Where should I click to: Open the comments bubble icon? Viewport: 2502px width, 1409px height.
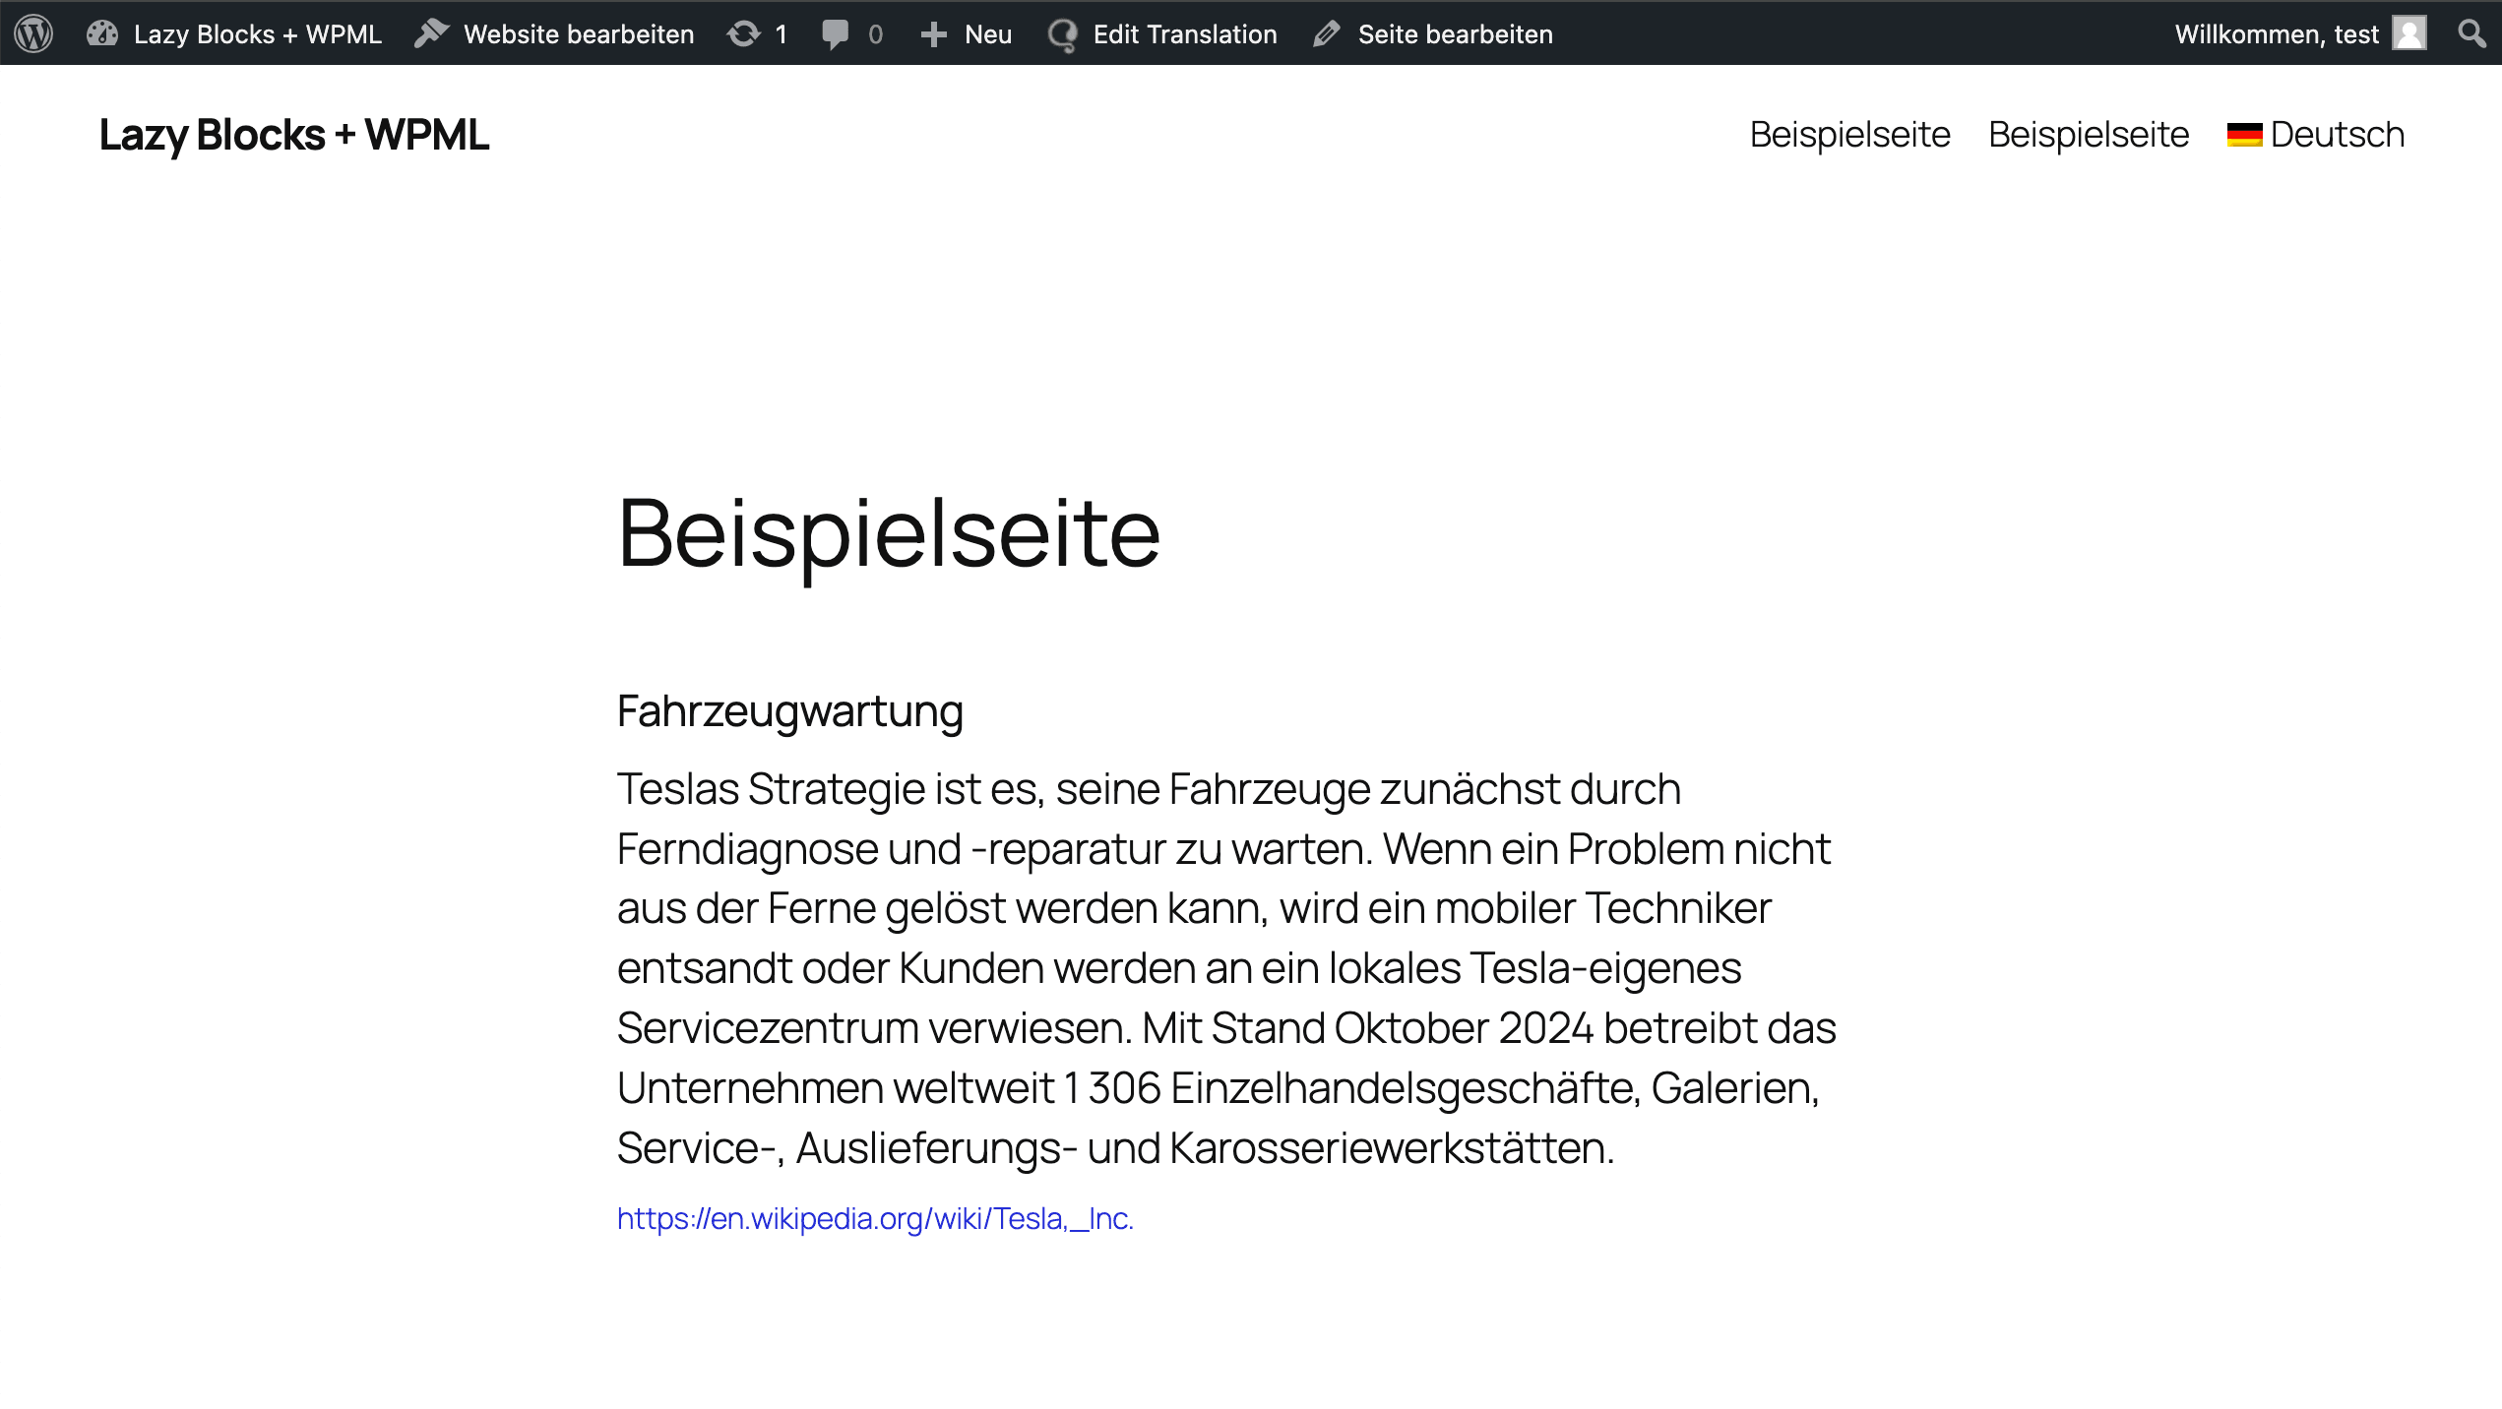tap(836, 32)
